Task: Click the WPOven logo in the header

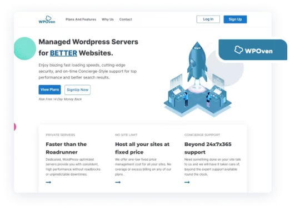Action: click(x=47, y=19)
